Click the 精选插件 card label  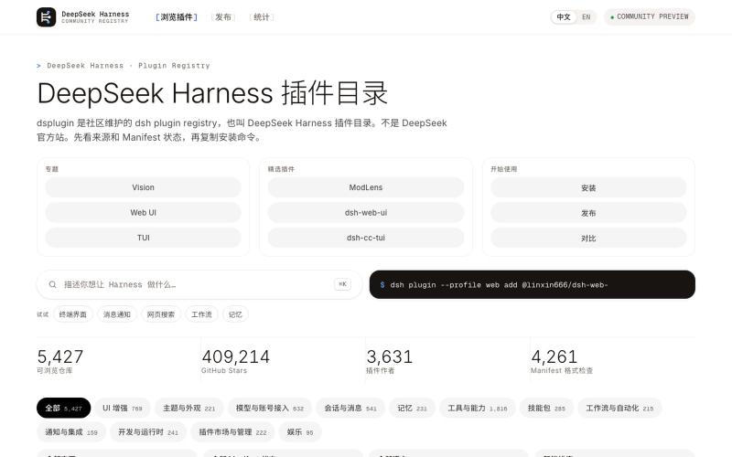281,169
